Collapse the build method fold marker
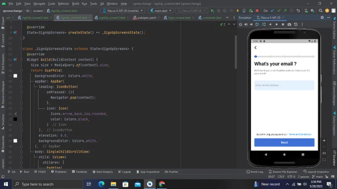The height and width of the screenshot is (189, 337). click(21, 60)
